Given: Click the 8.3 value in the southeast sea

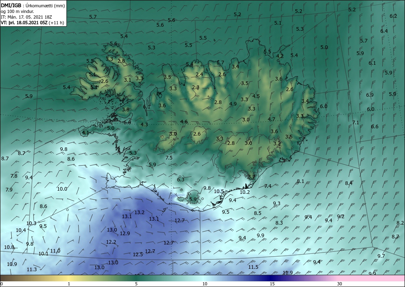Looking at the screenshot, I should coord(279,223).
